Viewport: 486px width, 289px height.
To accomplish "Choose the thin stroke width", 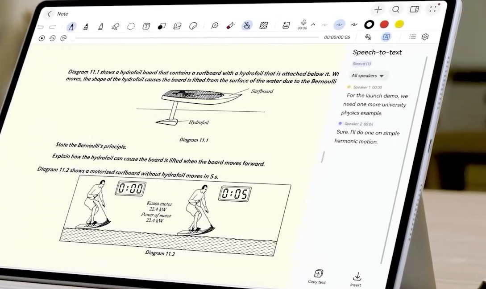I will [x=324, y=24].
